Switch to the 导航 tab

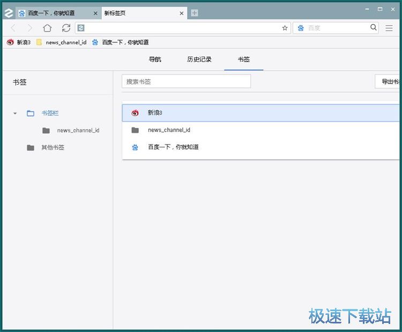click(155, 59)
